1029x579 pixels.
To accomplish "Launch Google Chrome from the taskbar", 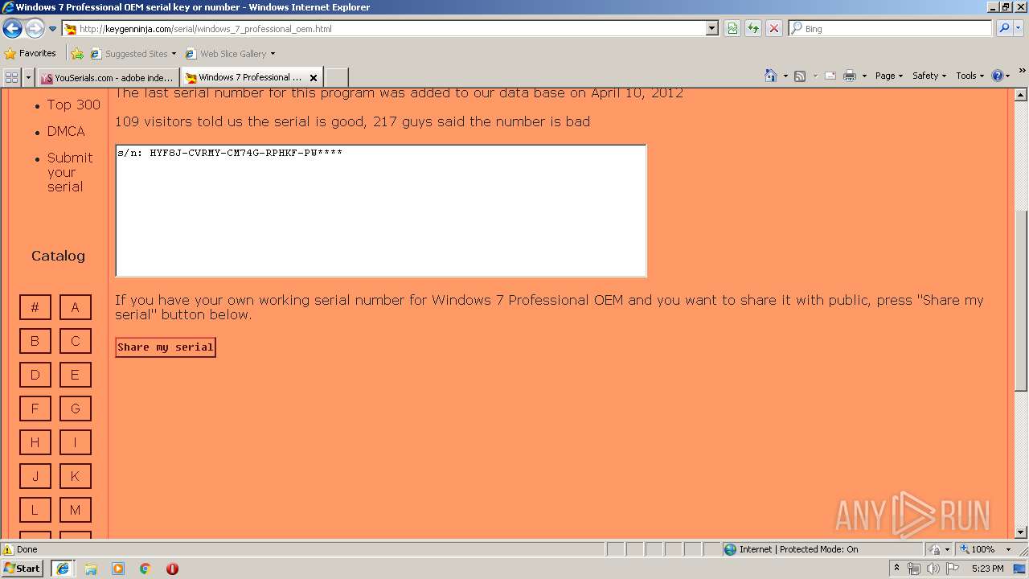I will [x=145, y=569].
